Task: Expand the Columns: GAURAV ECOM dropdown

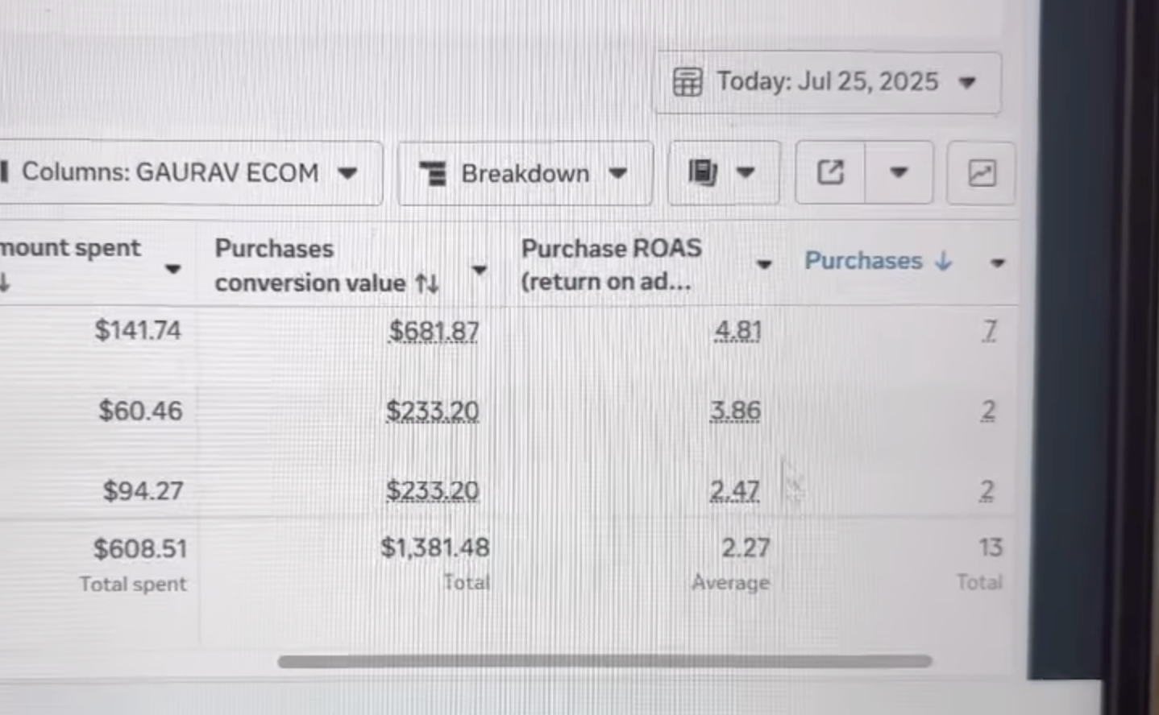Action: pyautogui.click(x=348, y=172)
